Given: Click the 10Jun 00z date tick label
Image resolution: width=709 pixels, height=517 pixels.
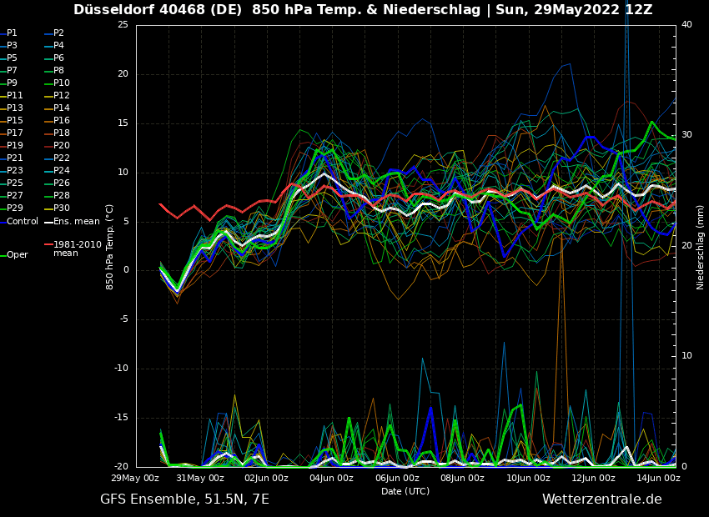Looking at the screenshot, I should [528, 478].
